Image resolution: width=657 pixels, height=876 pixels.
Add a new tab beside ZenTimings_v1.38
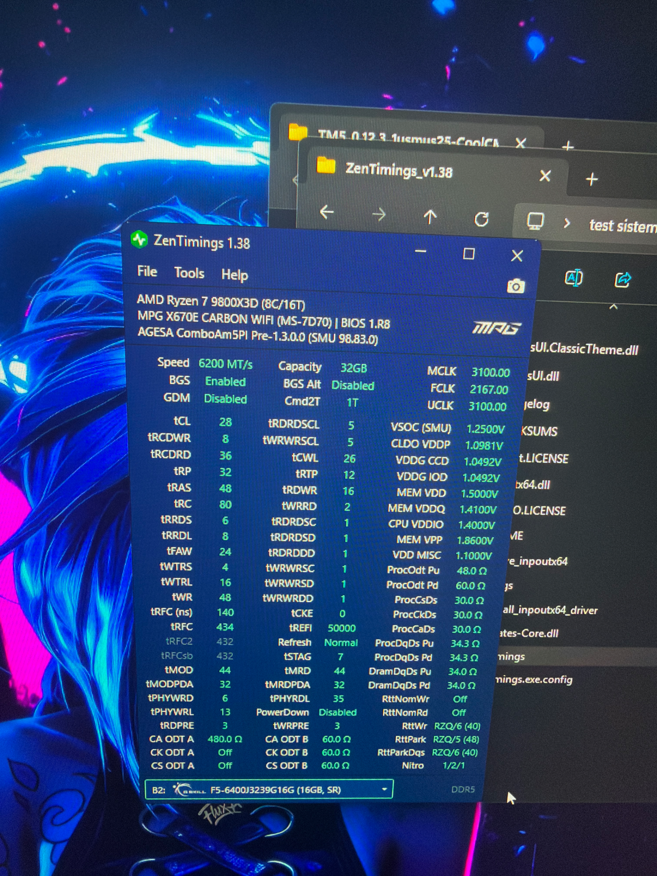coord(592,179)
